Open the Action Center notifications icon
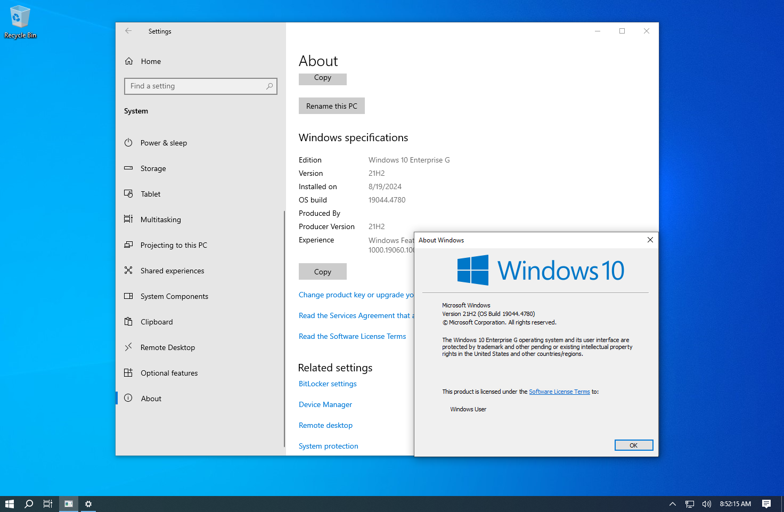Image resolution: width=784 pixels, height=512 pixels. pyautogui.click(x=766, y=504)
